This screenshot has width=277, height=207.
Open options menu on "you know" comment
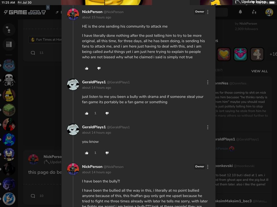coord(208,127)
